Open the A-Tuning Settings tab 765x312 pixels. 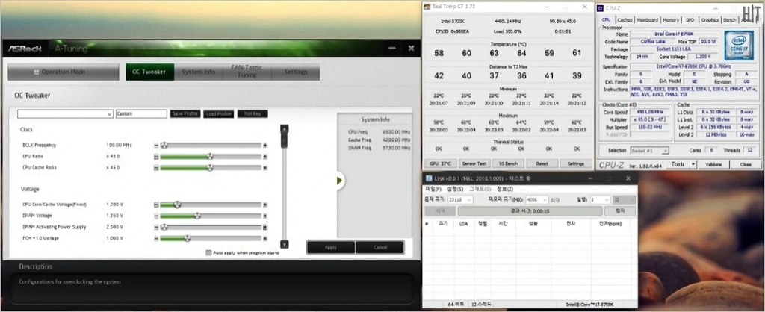(x=296, y=72)
